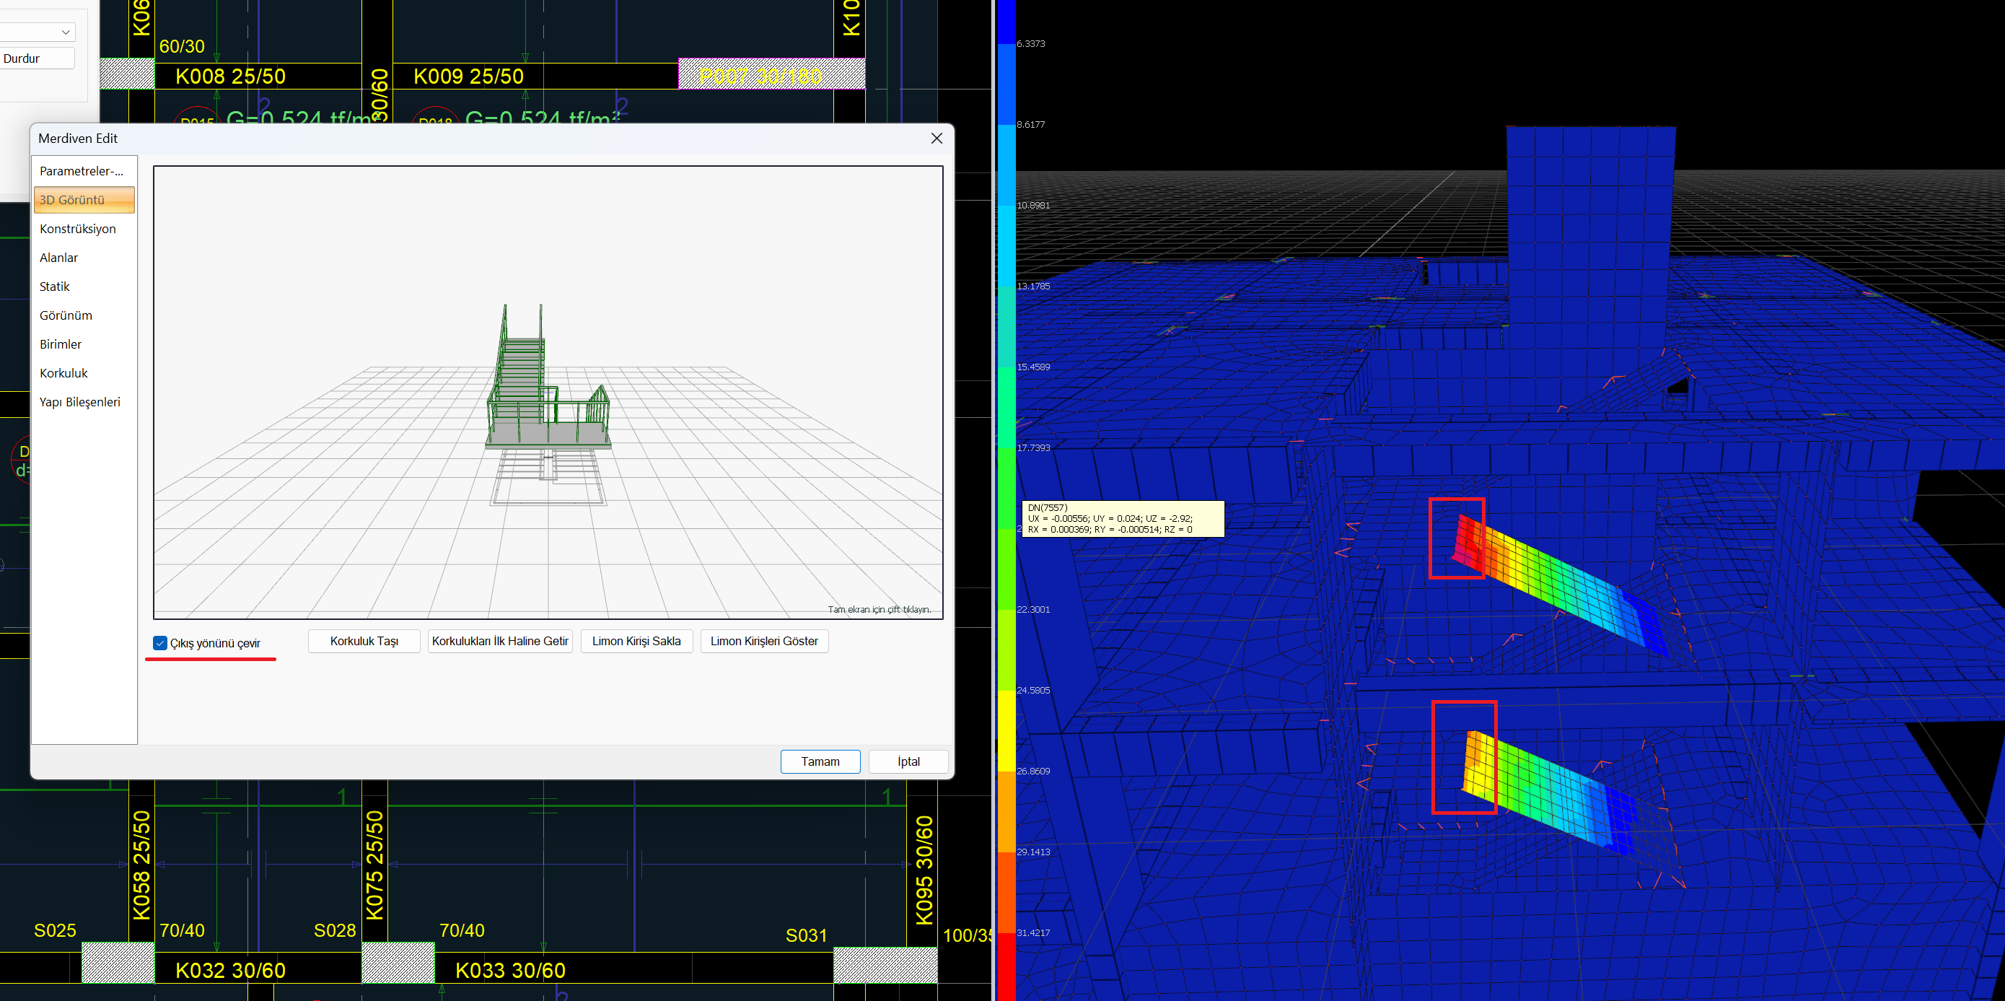2005x1001 pixels.
Task: Go to the Statik tab
Action: tap(84, 287)
